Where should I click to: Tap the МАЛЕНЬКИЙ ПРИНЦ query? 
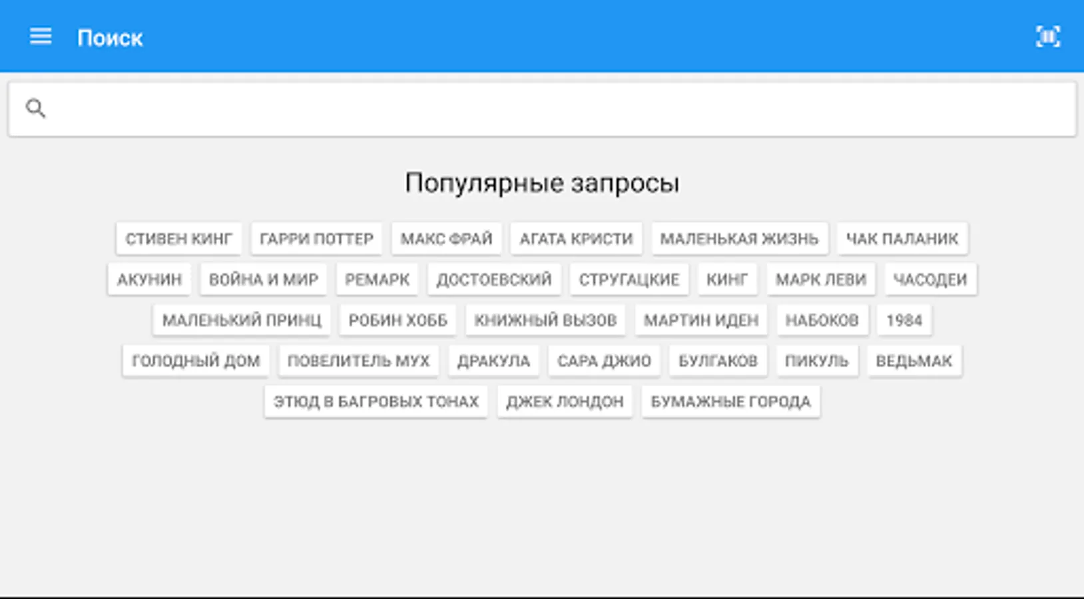242,320
